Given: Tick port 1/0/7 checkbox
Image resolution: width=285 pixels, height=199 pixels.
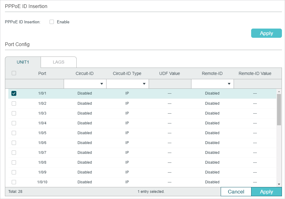Looking at the screenshot, I should pyautogui.click(x=14, y=153).
